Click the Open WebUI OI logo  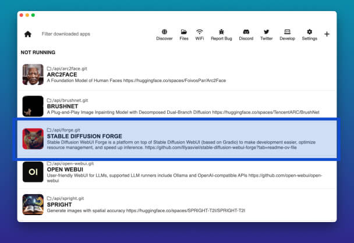tap(33, 171)
